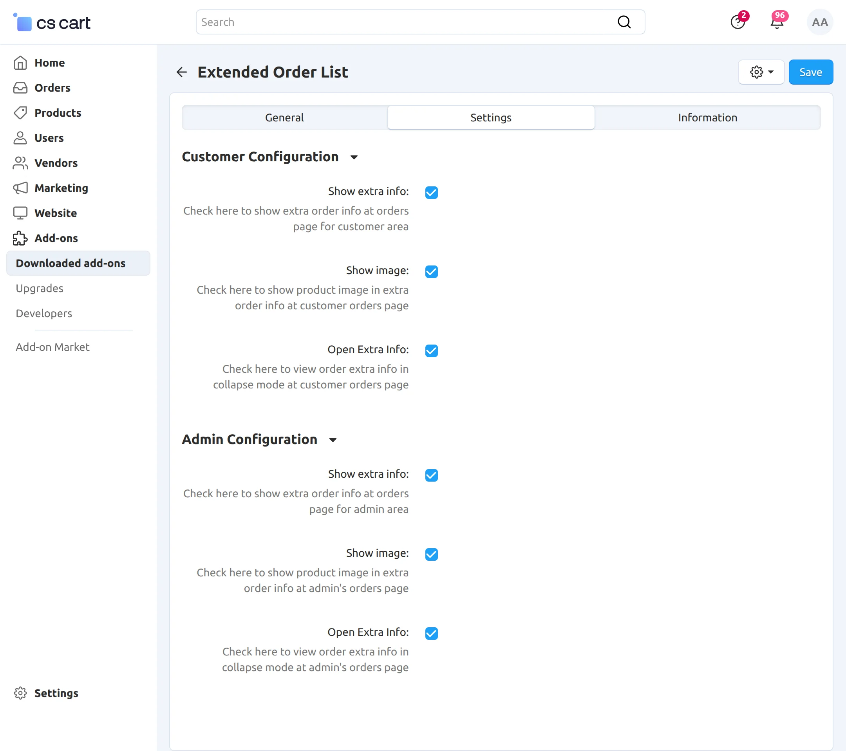
Task: Toggle customer Show image checkbox
Action: 431,271
